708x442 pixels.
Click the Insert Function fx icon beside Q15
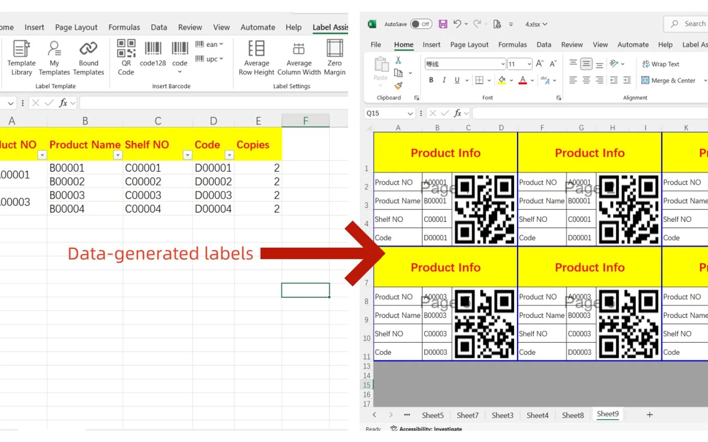click(458, 113)
